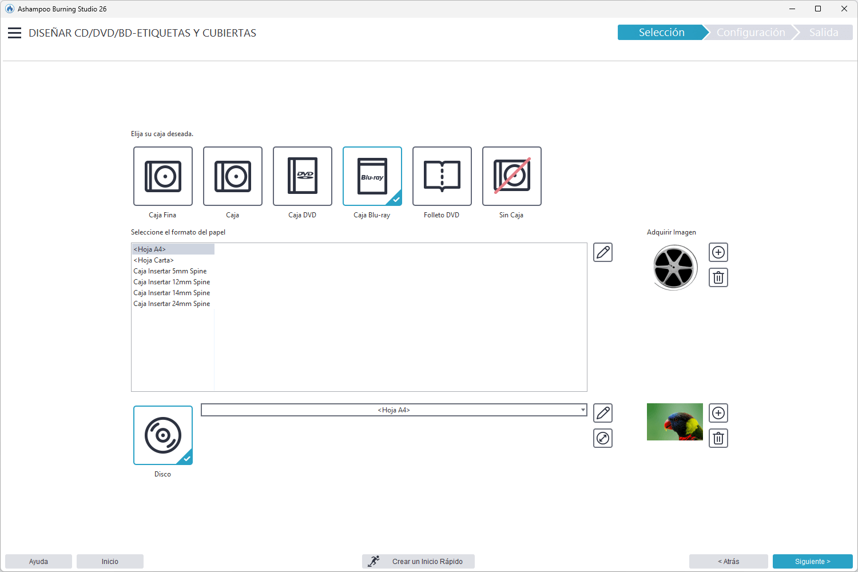The height and width of the screenshot is (572, 858).
Task: Switch to the Configuración step tab
Action: [x=750, y=33]
